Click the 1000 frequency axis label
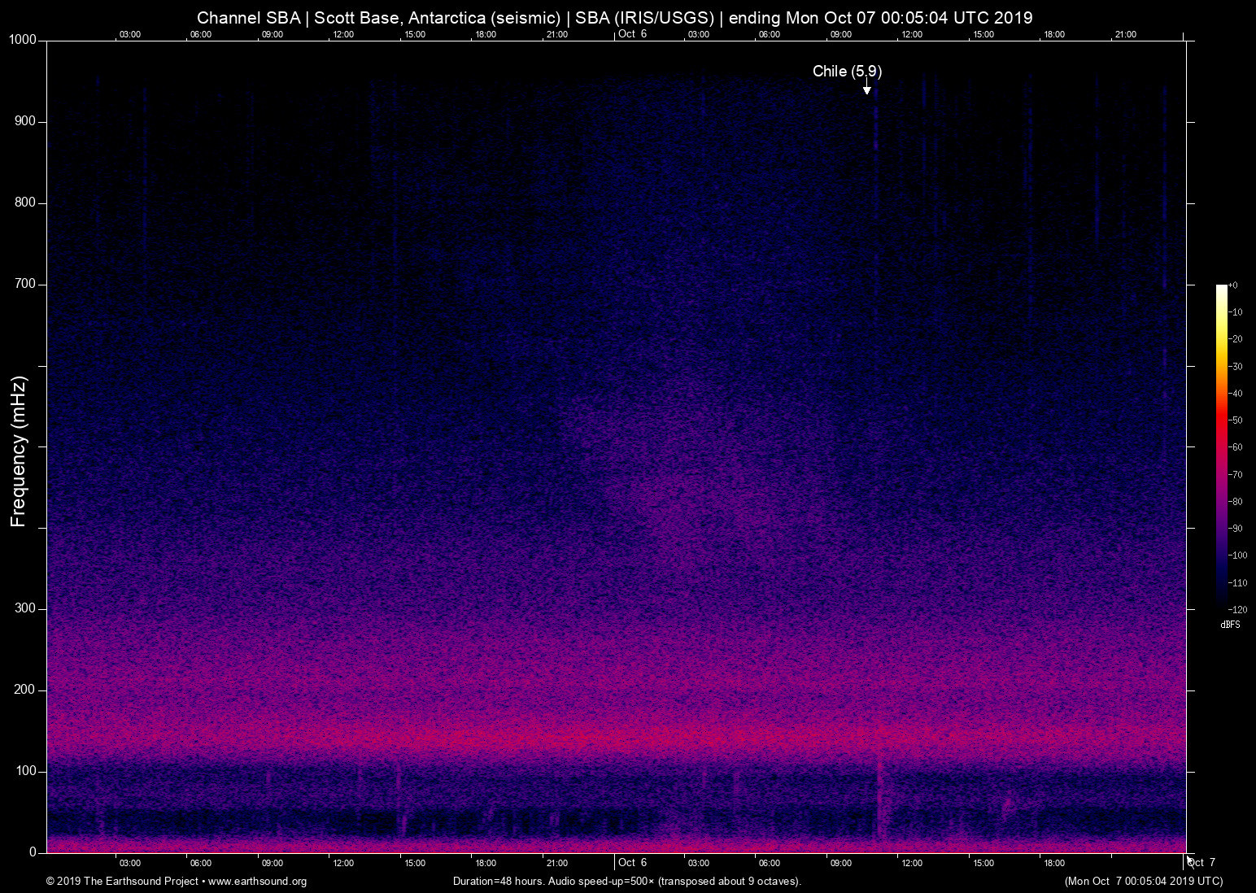 click(22, 40)
